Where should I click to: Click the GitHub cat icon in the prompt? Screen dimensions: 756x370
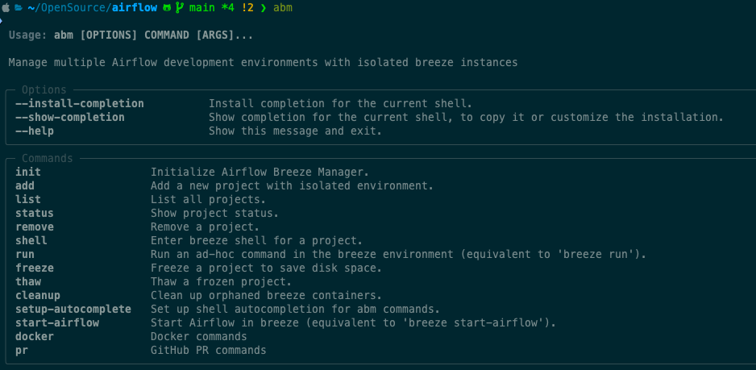click(x=166, y=8)
